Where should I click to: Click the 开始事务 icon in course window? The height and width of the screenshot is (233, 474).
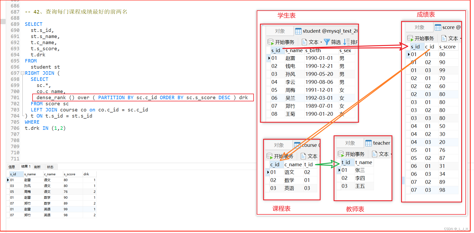[x=270, y=156]
